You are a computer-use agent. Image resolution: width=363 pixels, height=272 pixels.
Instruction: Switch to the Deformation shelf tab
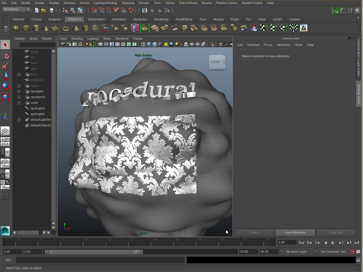pyautogui.click(x=96, y=19)
